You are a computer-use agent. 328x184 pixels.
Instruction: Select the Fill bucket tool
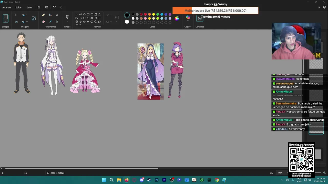[50, 15]
